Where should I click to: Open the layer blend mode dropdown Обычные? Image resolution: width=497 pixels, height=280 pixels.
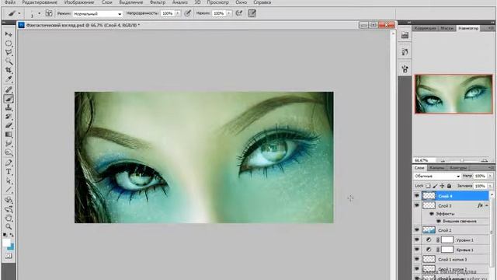[x=437, y=176]
